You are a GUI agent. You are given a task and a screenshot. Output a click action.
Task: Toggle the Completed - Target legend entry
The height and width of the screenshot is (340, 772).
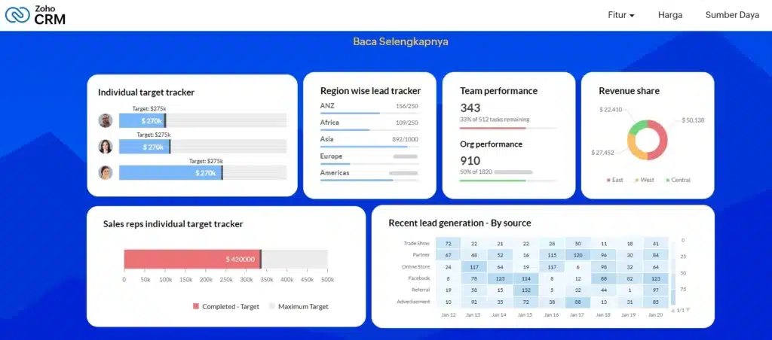point(226,307)
